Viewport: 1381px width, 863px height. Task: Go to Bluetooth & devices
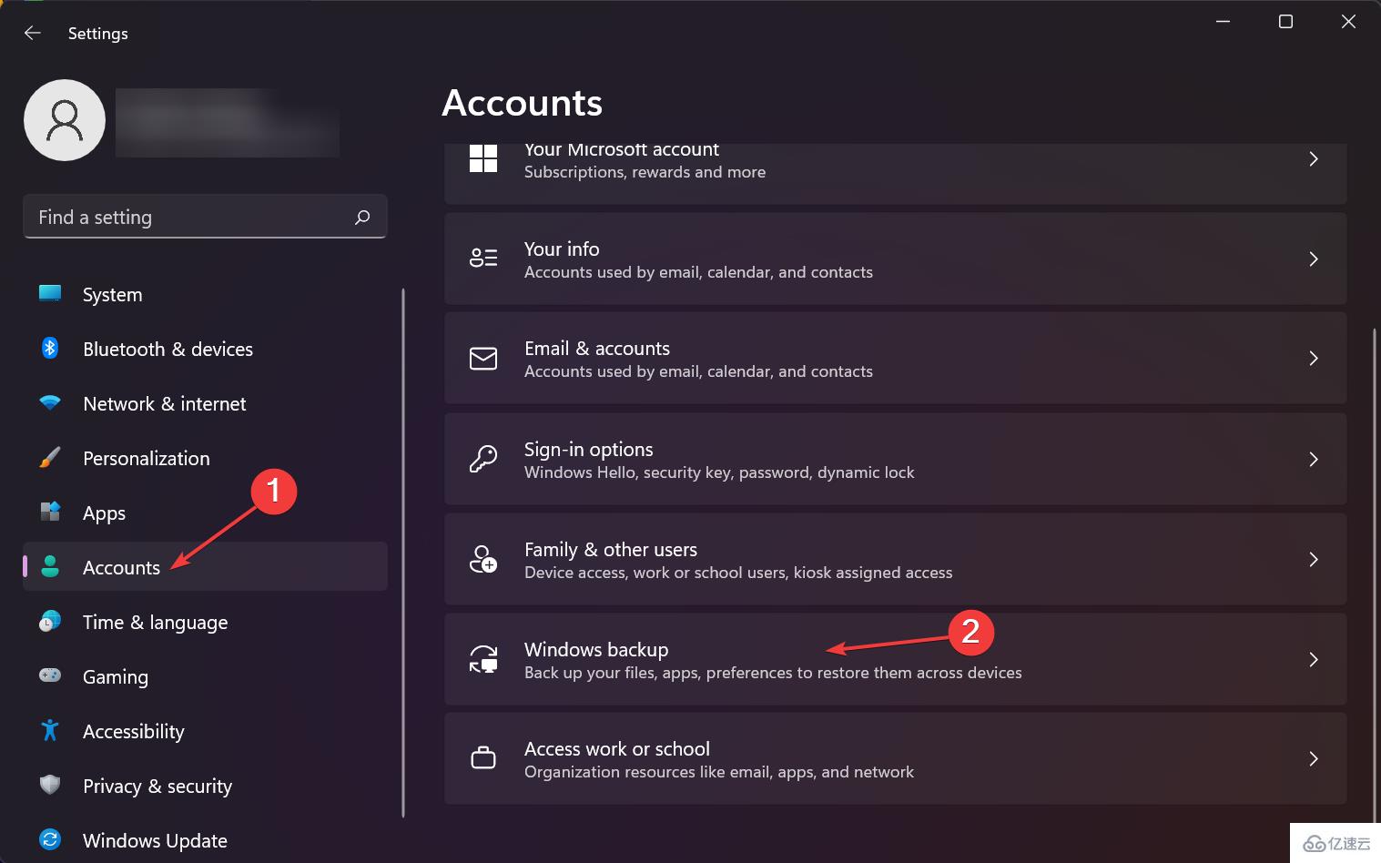205,349
